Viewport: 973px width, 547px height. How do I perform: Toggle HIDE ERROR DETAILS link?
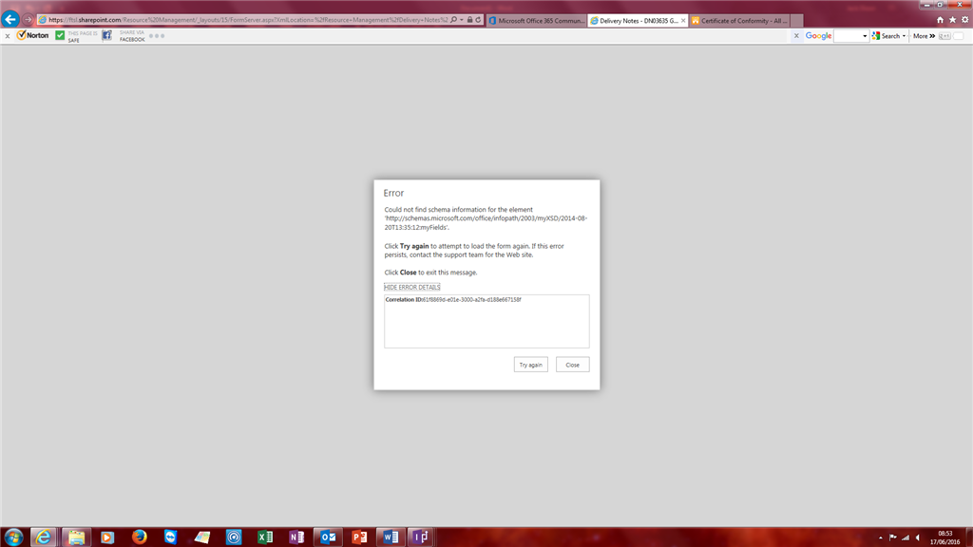tap(412, 287)
